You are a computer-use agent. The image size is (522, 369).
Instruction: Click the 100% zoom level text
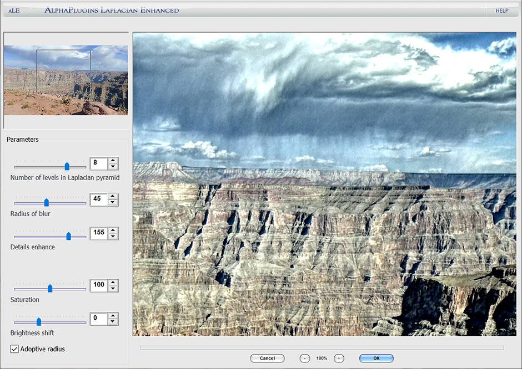point(322,358)
